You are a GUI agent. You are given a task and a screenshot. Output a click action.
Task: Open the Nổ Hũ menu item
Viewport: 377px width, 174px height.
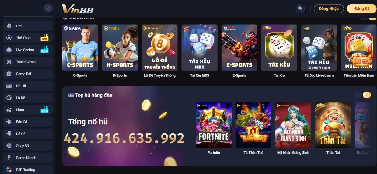pos(28,86)
